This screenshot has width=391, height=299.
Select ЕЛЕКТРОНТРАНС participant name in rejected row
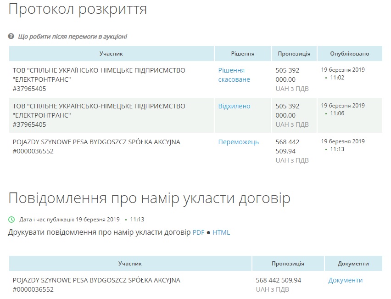(x=99, y=111)
